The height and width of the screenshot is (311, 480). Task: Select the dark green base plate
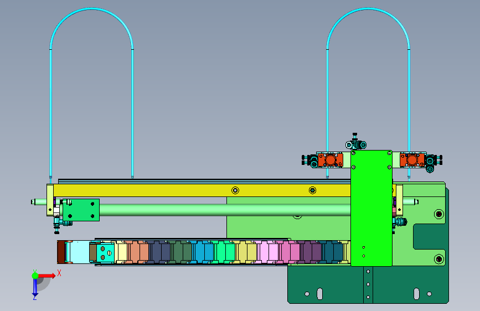[368, 284]
